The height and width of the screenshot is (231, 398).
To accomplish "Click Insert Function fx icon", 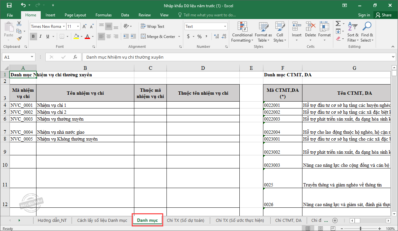I will [75, 57].
